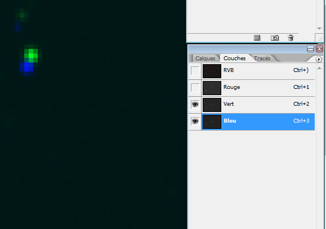The height and width of the screenshot is (229, 326).
Task: Minimize the Couches panel
Action: pyautogui.click(x=310, y=48)
